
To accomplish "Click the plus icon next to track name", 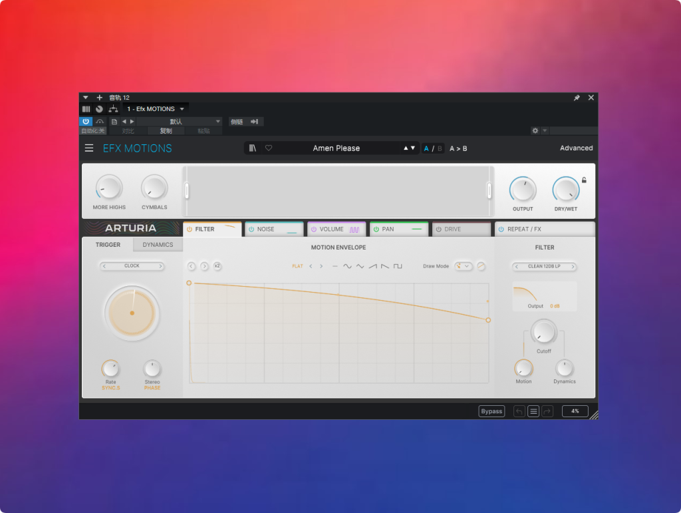I will 100,98.
